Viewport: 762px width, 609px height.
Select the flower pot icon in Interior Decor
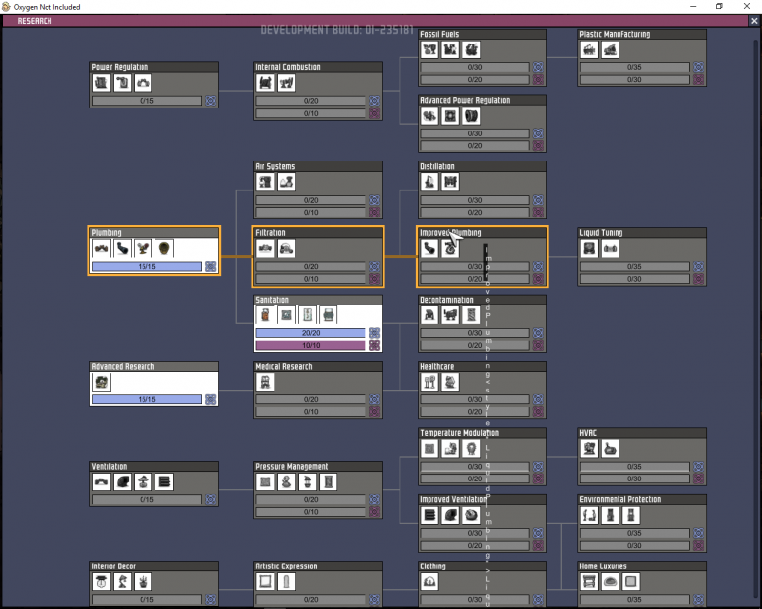point(143,581)
